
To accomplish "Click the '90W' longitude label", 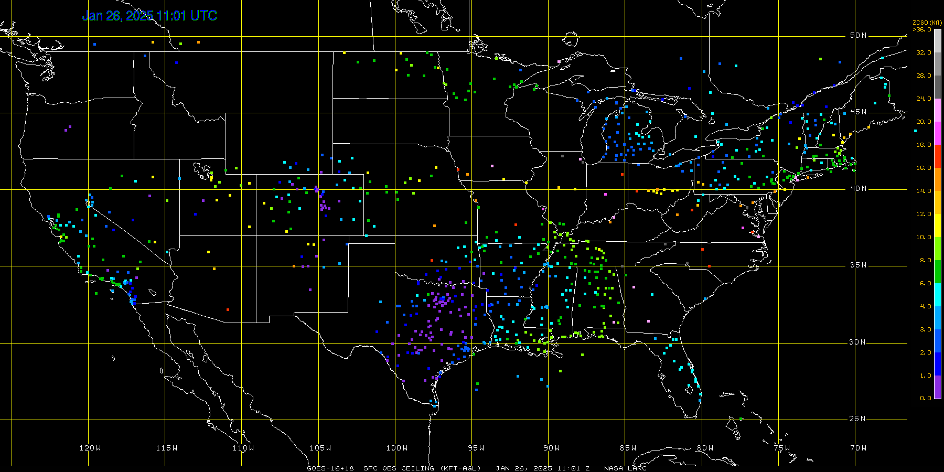I will tap(552, 448).
